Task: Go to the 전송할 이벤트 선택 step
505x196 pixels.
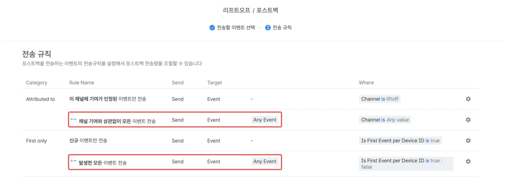Action: point(236,27)
